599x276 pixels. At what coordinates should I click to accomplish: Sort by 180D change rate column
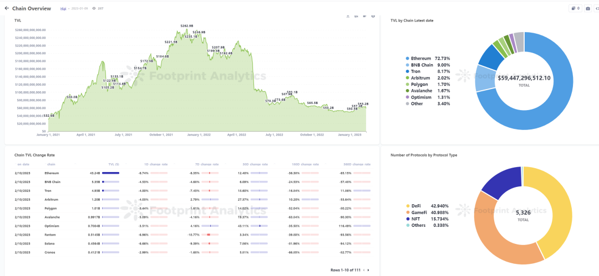point(304,164)
